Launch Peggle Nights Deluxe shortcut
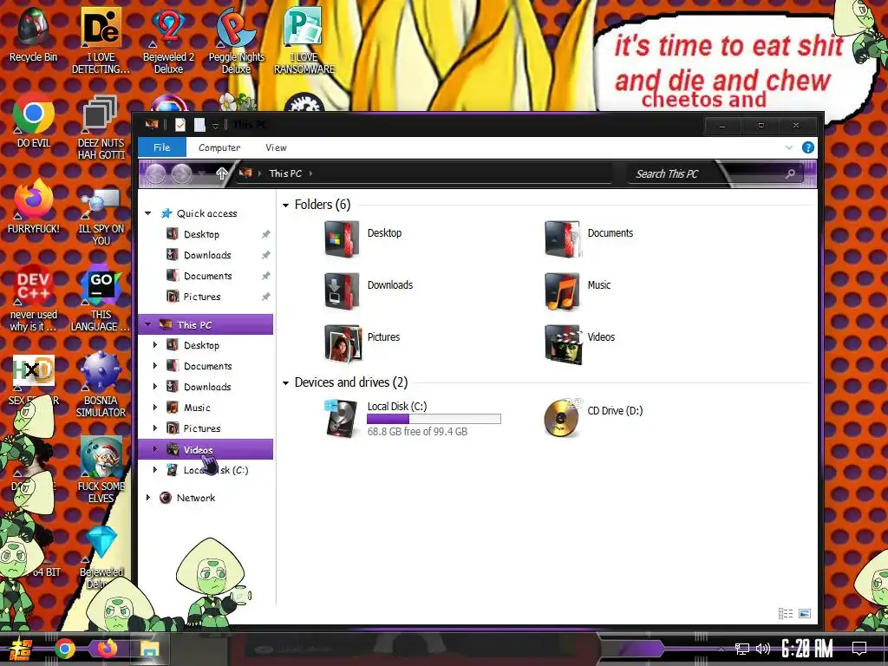Image resolution: width=888 pixels, height=666 pixels. [x=236, y=41]
